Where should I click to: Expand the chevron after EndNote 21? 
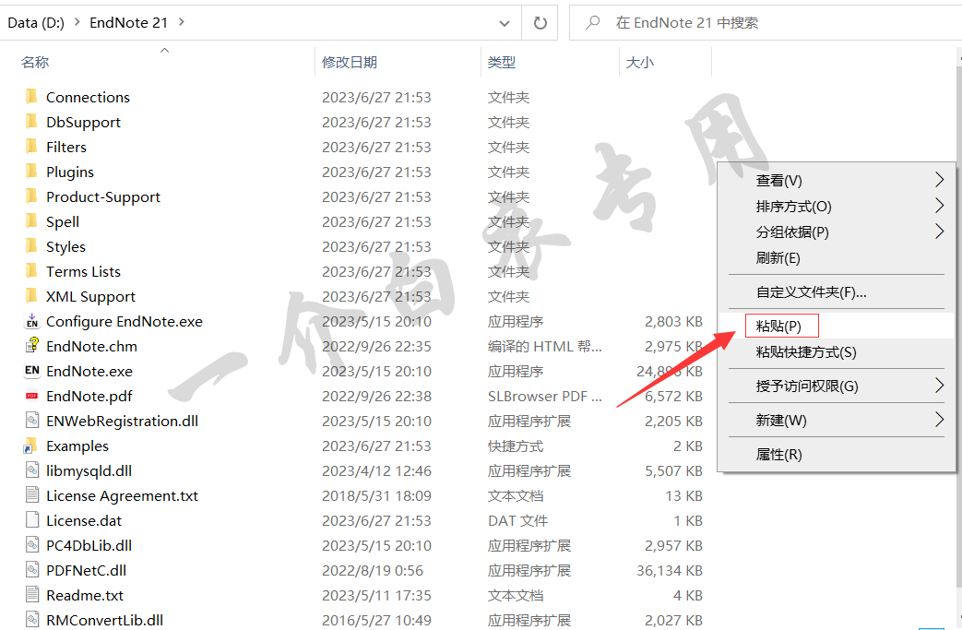pos(181,22)
